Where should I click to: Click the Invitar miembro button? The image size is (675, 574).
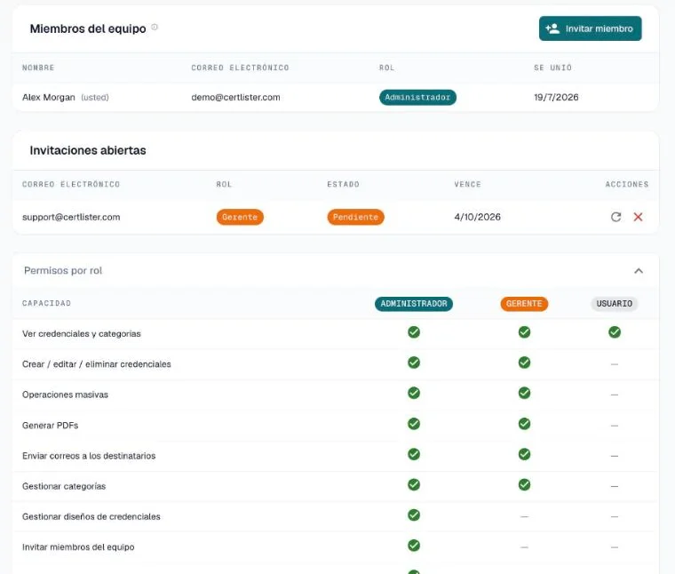591,28
